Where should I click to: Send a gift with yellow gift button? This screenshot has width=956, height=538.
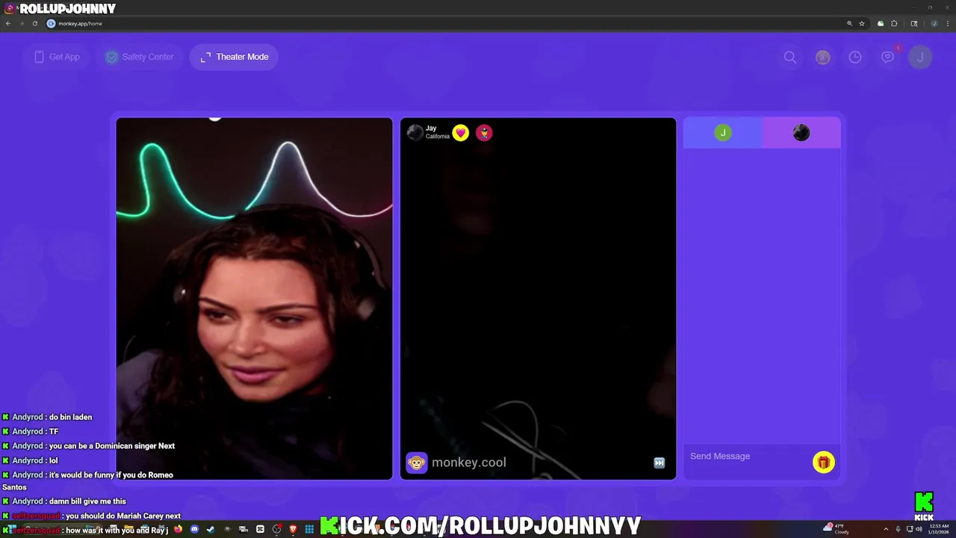click(x=824, y=463)
